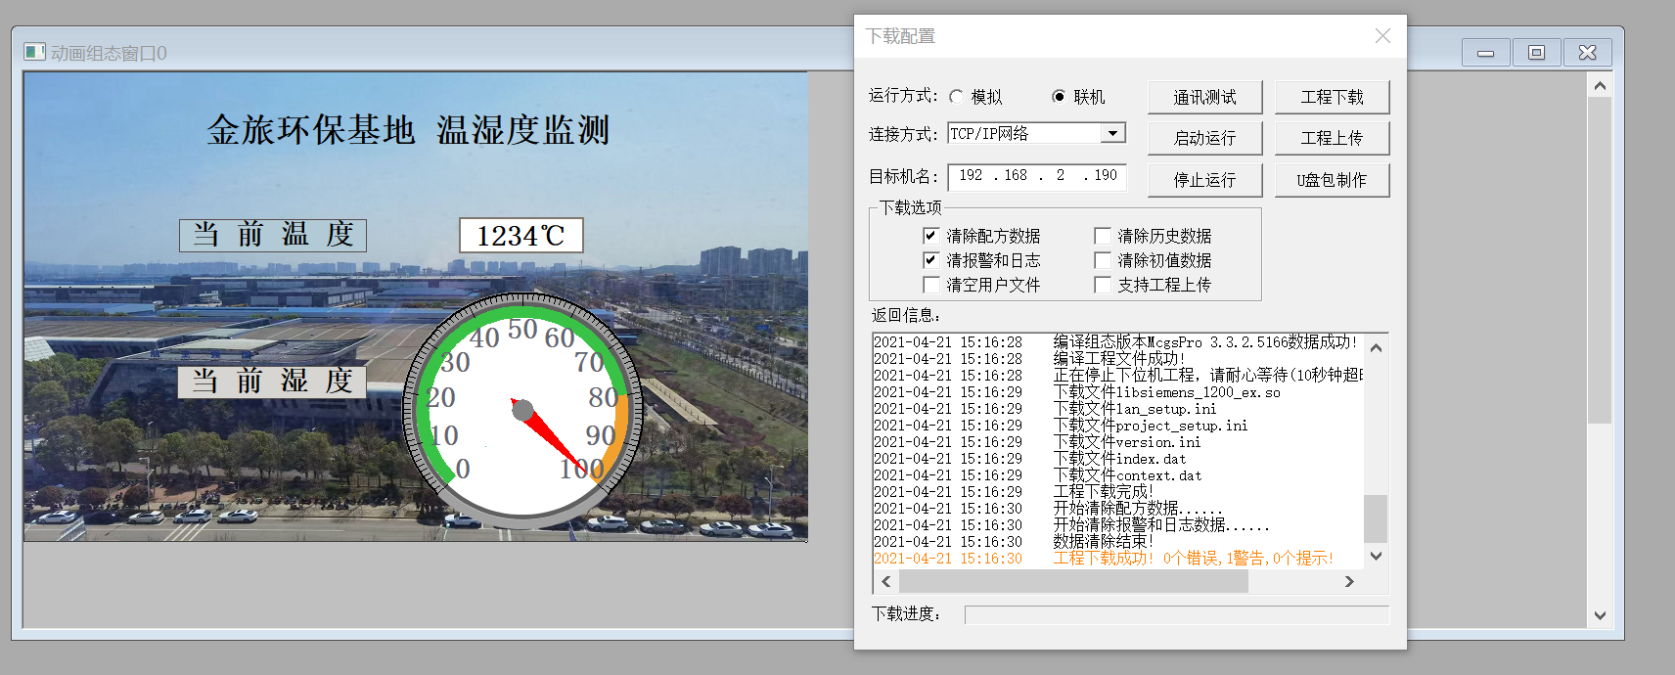Click the 下载进度 progress bar
Image resolution: width=1675 pixels, height=675 pixels.
(x=1176, y=614)
